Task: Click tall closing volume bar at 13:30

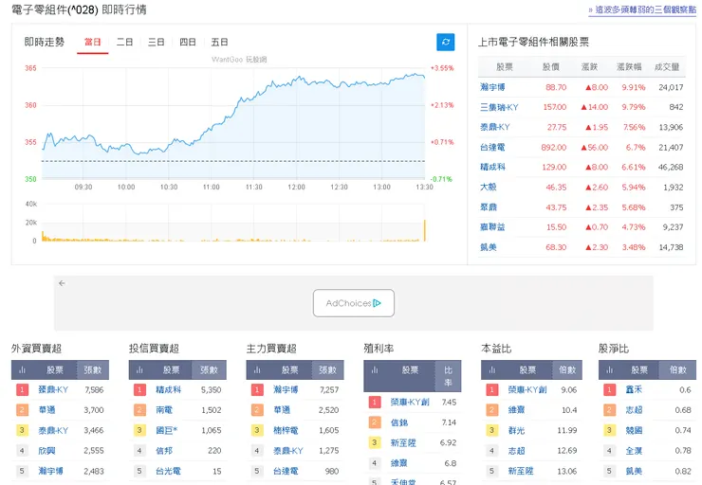Action: (424, 230)
